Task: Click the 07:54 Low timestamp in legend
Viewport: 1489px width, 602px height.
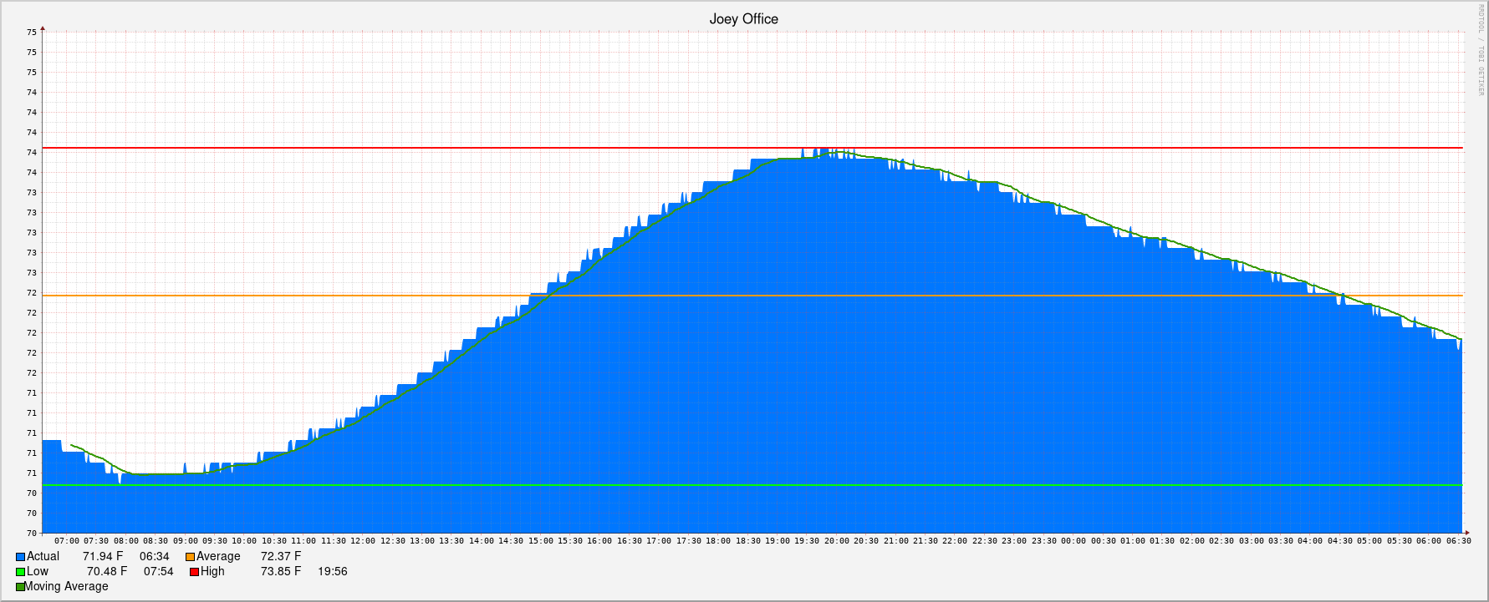Action: (159, 572)
